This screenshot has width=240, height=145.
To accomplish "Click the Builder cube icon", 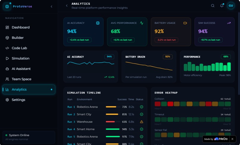I will 7,38.
